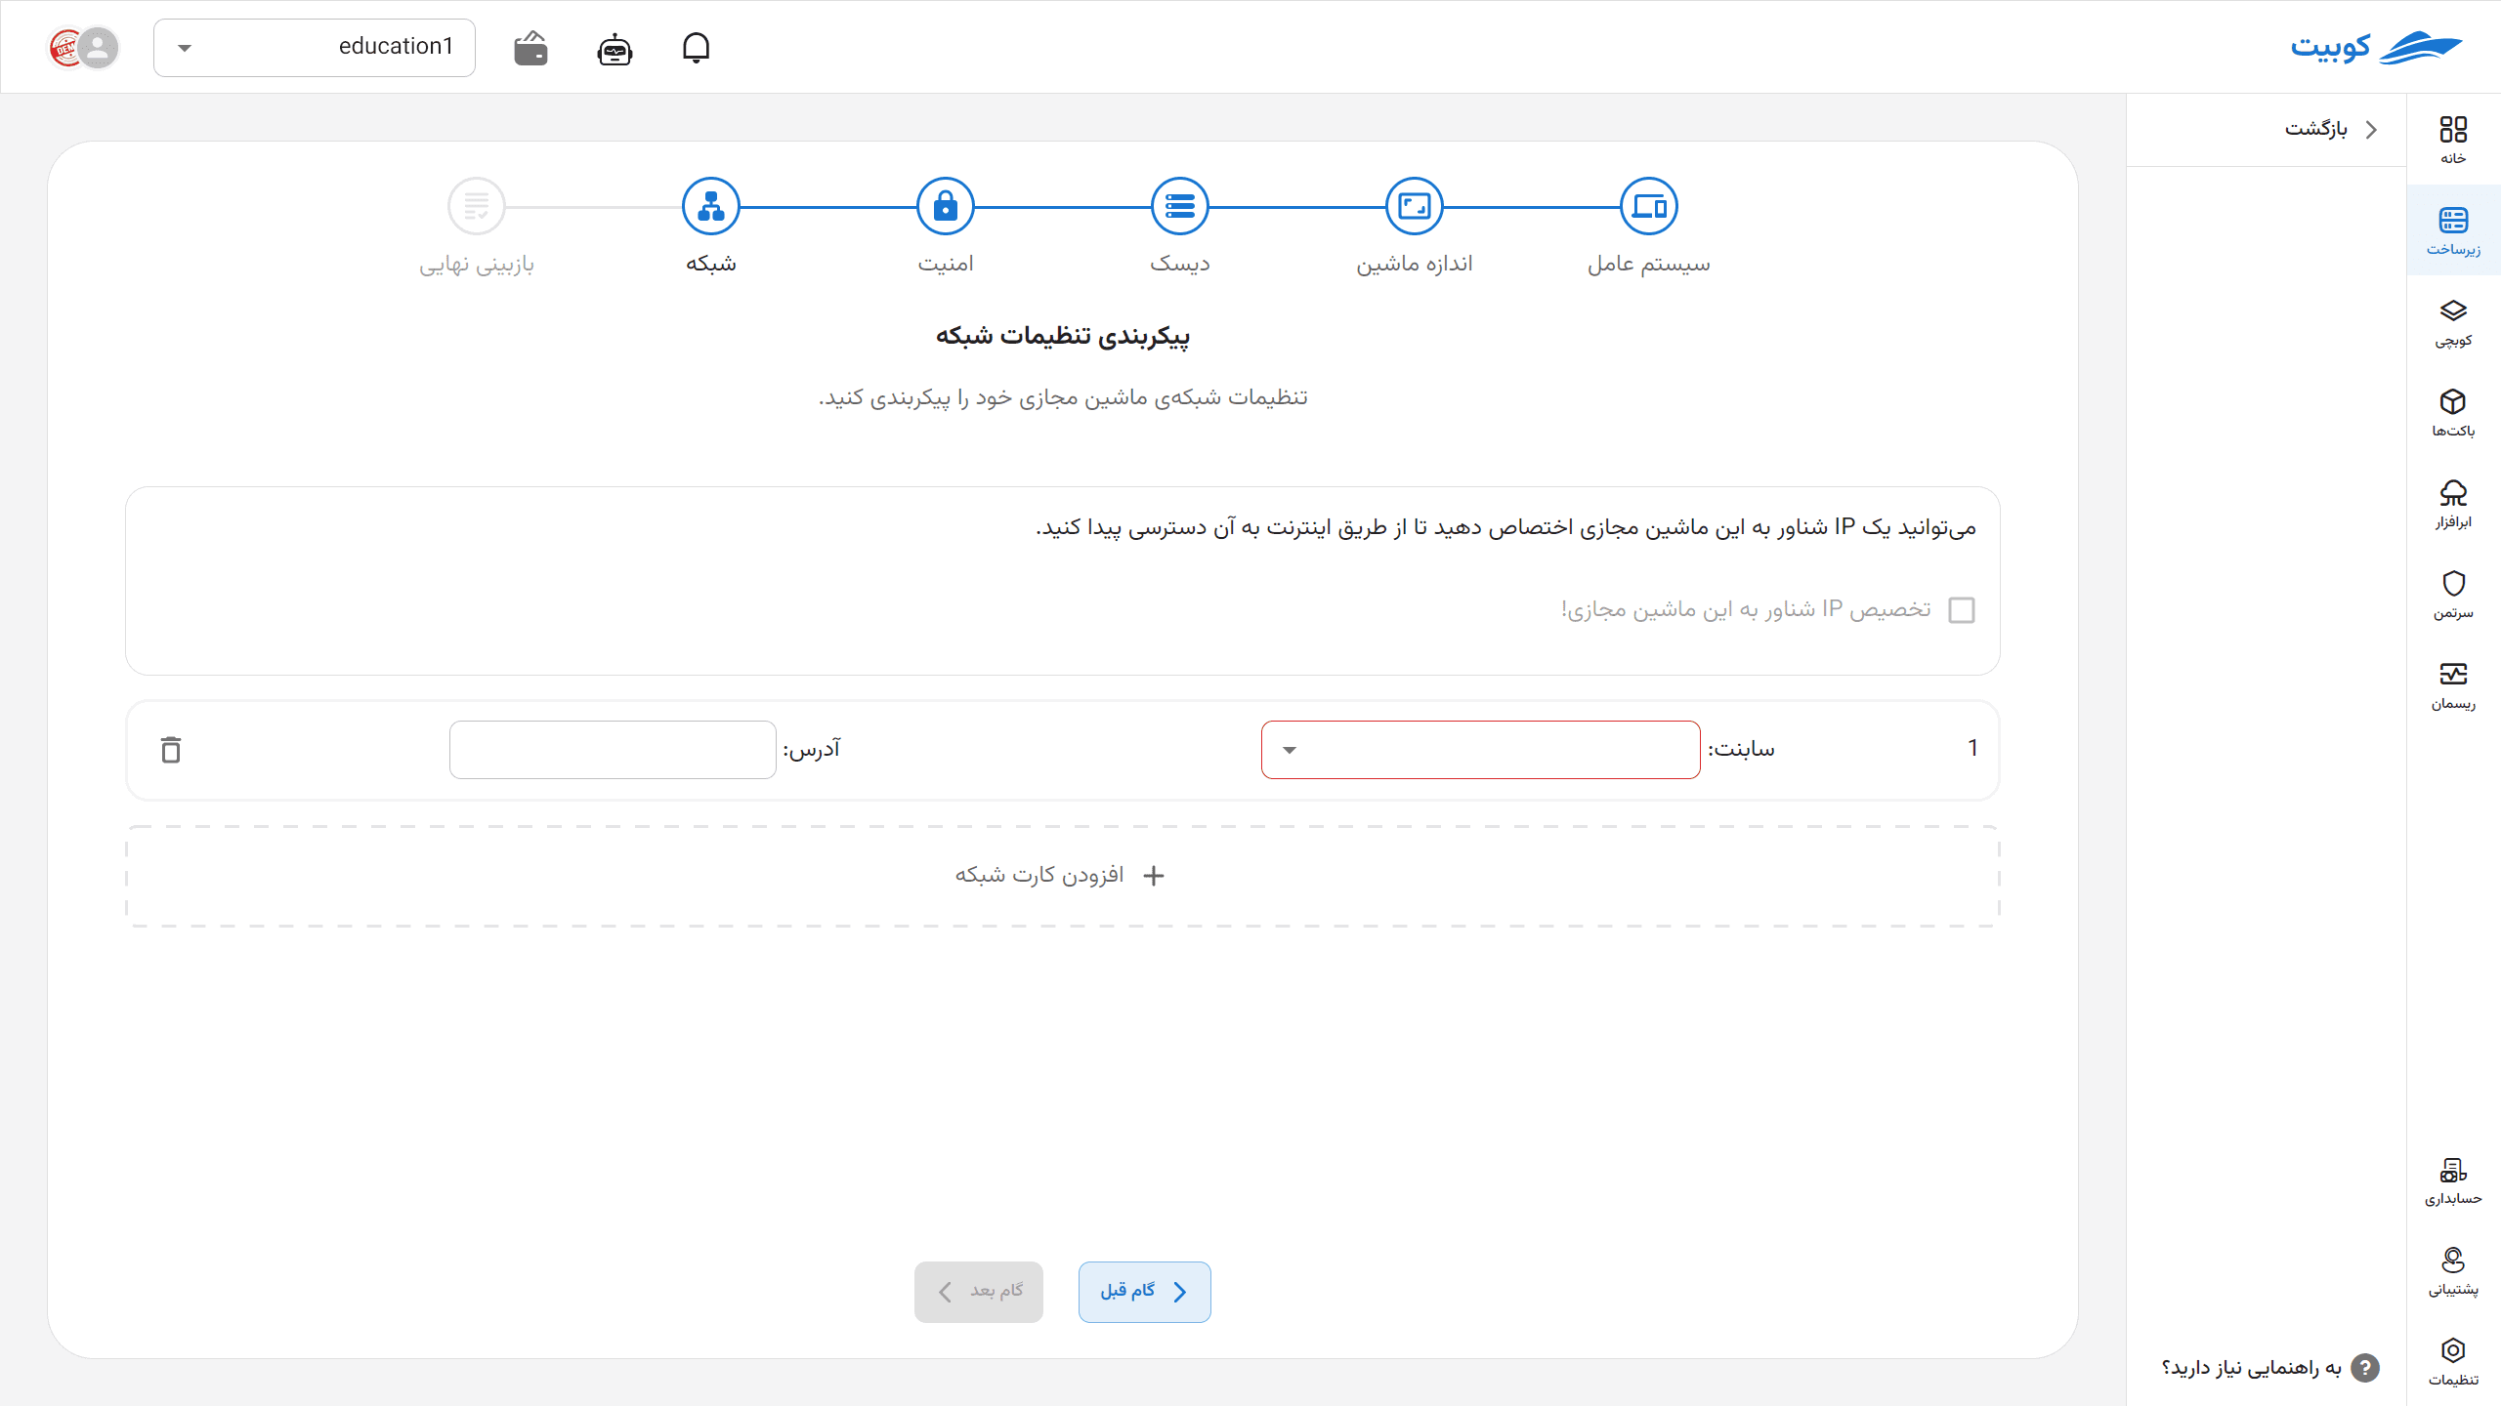Click the بازگشت chevron arrow
The image size is (2501, 1406).
pyautogui.click(x=2371, y=129)
